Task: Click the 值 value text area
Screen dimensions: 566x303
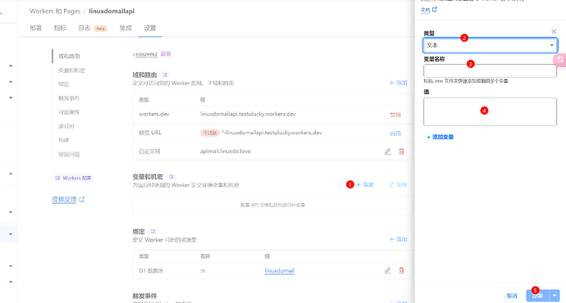Action: [490, 111]
